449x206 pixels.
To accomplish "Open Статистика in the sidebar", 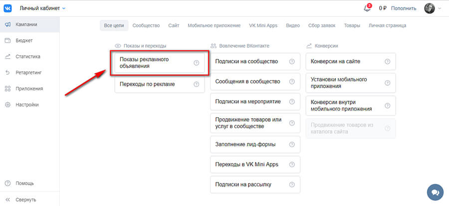I will [27, 57].
